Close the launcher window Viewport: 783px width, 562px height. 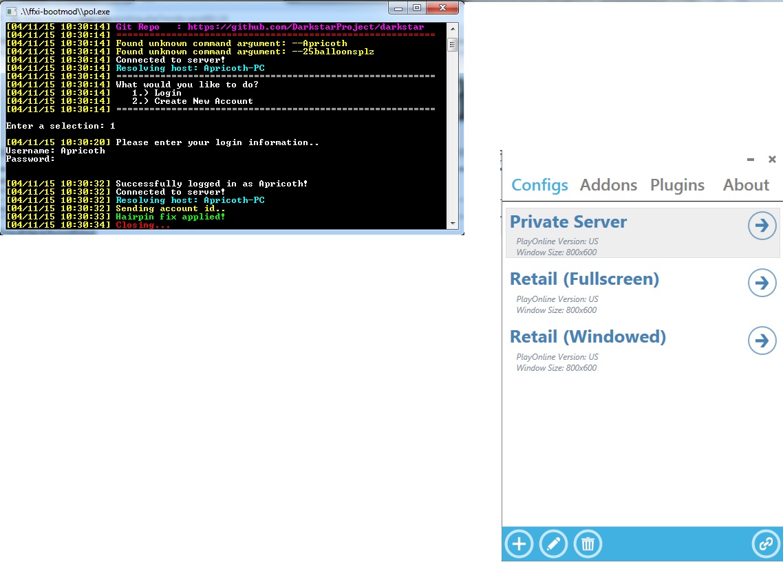tap(772, 160)
